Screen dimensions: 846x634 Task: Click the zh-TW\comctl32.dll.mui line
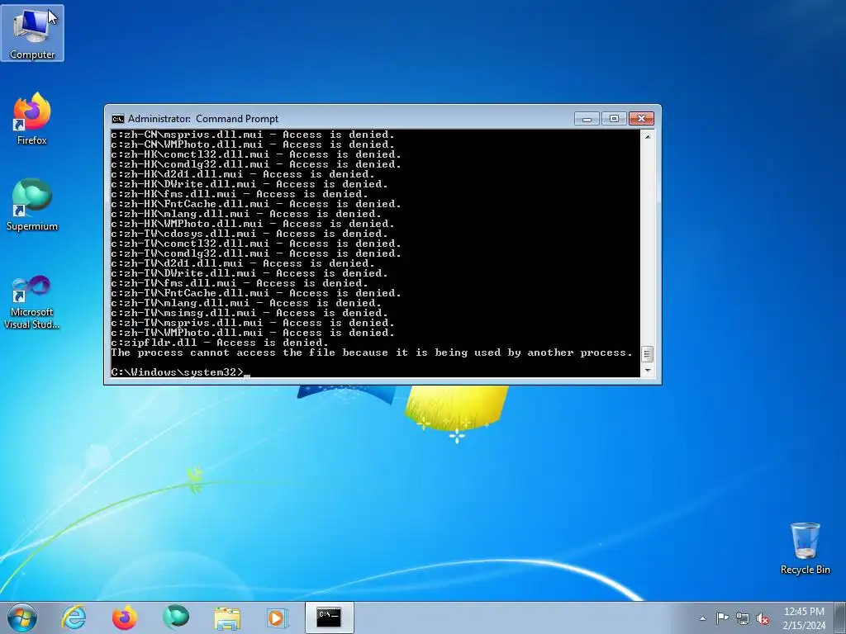tap(256, 244)
